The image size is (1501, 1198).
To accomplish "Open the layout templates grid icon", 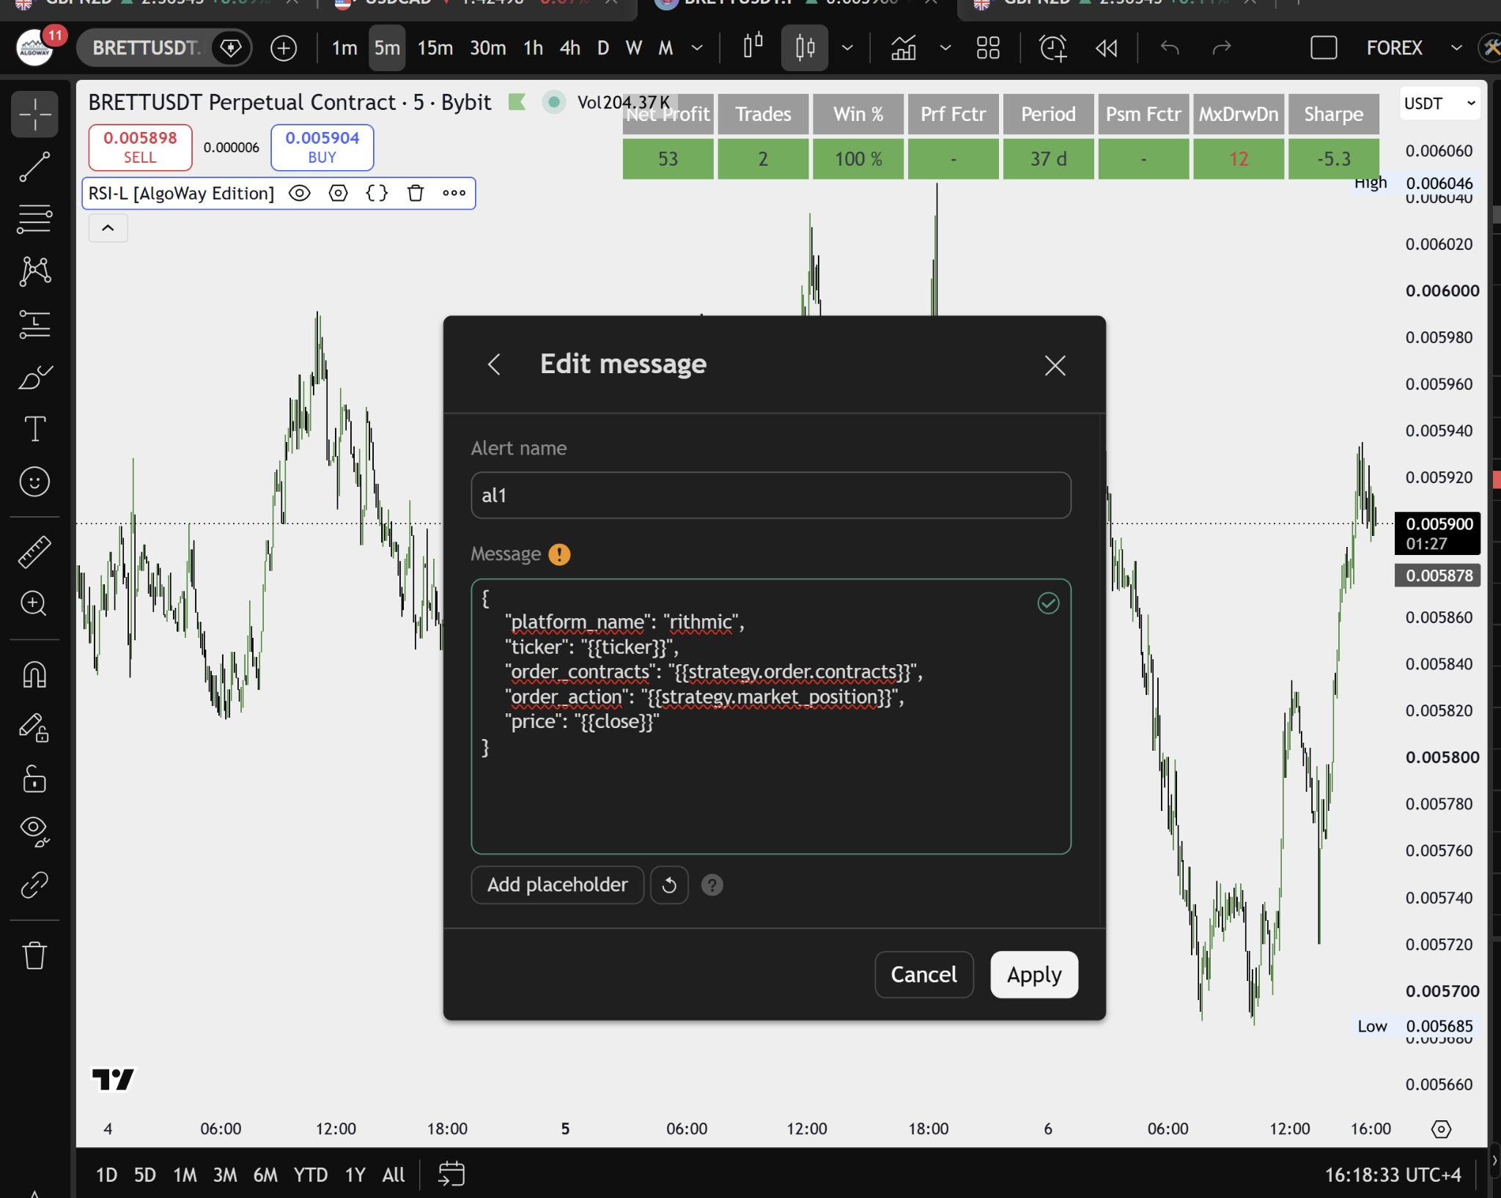I will click(x=988, y=48).
